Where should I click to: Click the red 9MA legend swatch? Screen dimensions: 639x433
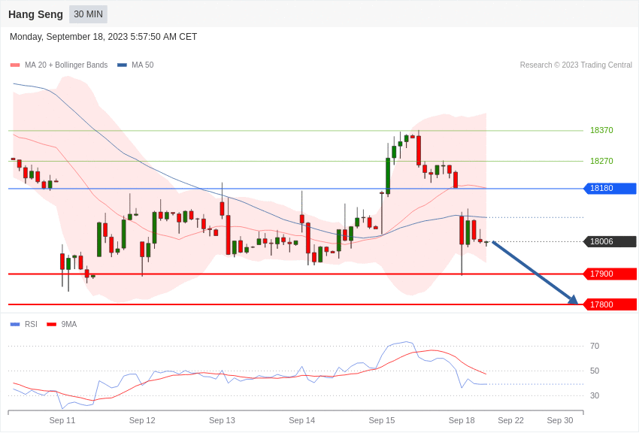pos(51,325)
